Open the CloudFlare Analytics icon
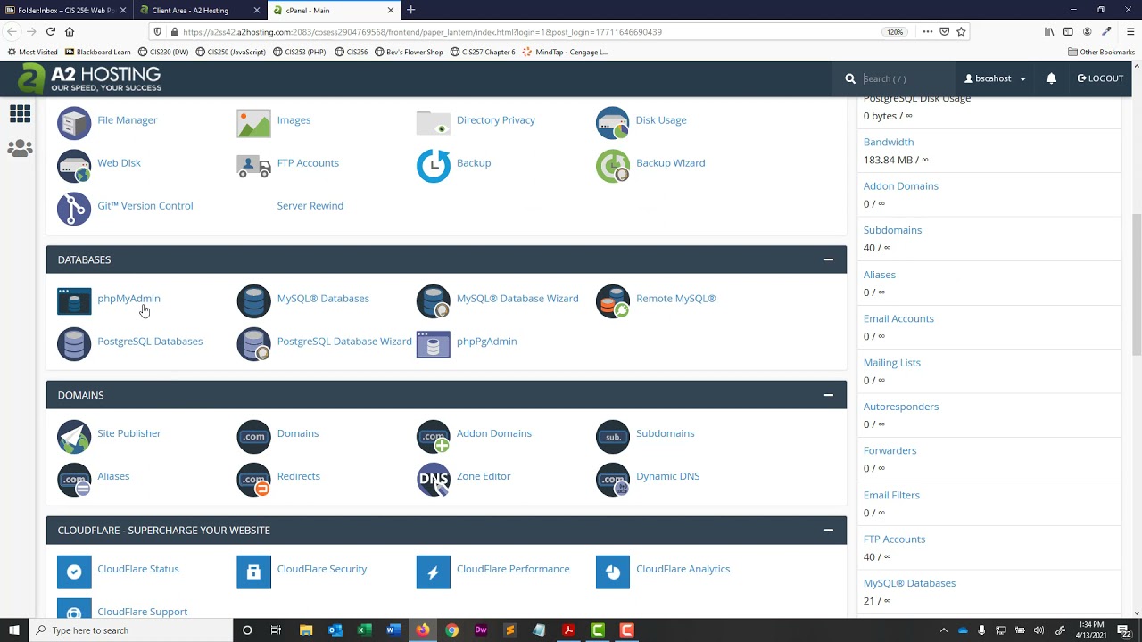This screenshot has height=642, width=1142. pos(613,572)
